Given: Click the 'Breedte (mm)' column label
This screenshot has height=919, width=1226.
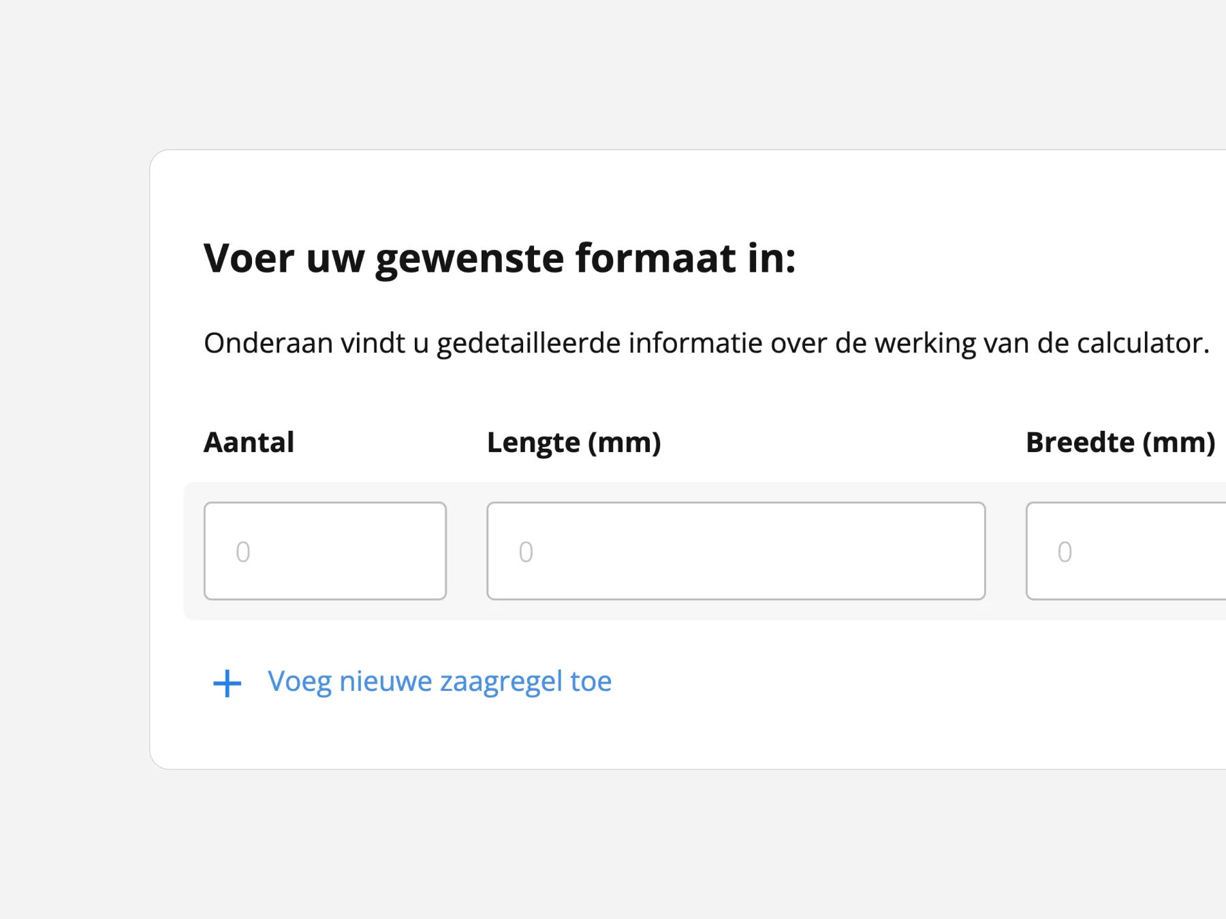Looking at the screenshot, I should pos(1120,442).
